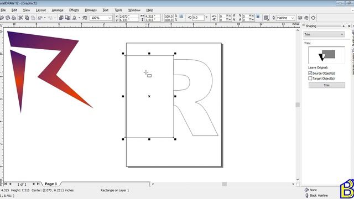
Task: Click the Export toolbar icon
Action: click(x=67, y=18)
